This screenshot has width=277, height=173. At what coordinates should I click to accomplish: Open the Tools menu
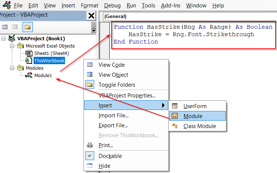(x=148, y=6)
